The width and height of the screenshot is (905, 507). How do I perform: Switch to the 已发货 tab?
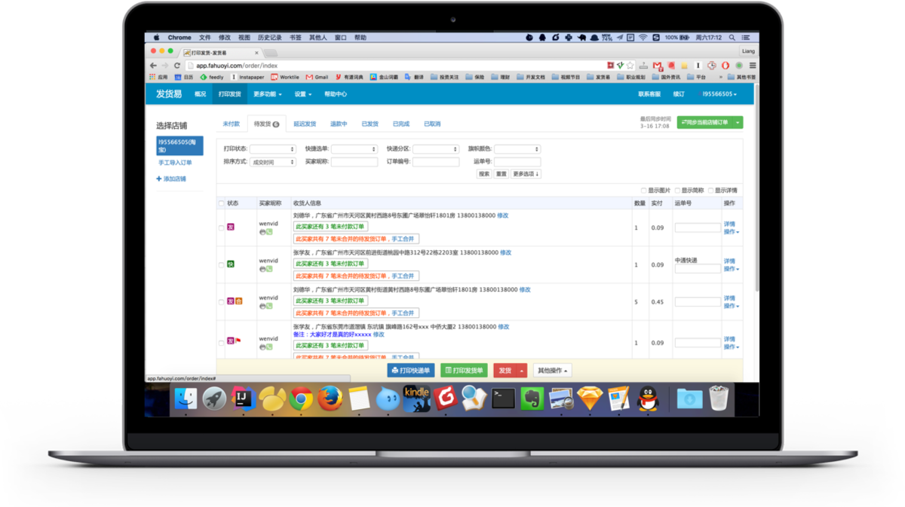point(370,124)
